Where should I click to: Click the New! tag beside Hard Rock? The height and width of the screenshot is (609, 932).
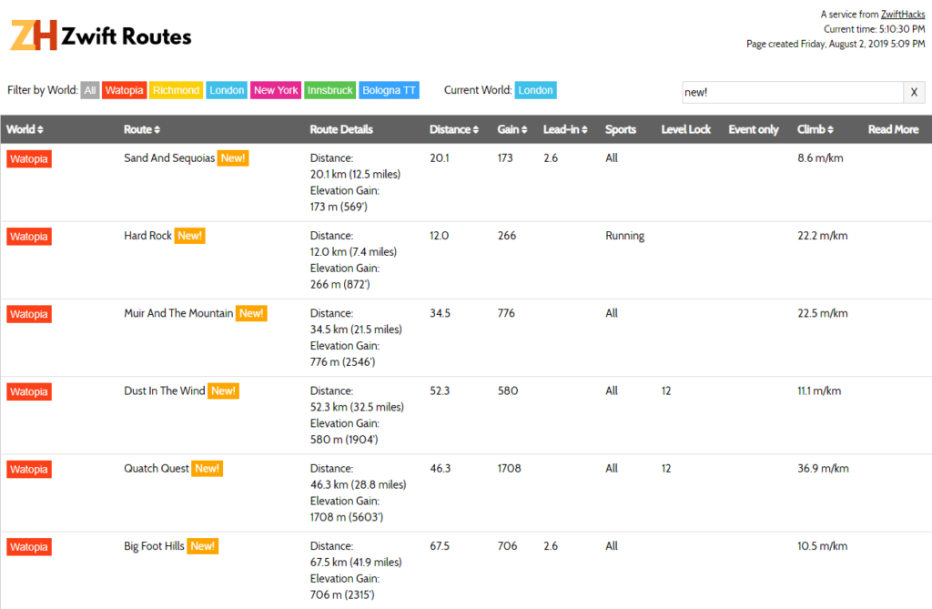tap(189, 236)
